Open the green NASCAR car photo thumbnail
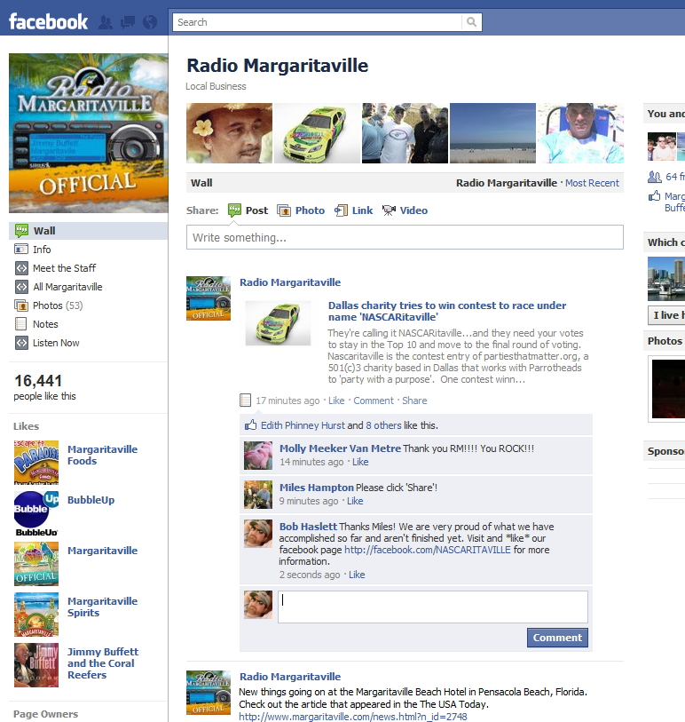685x722 pixels. (x=317, y=133)
